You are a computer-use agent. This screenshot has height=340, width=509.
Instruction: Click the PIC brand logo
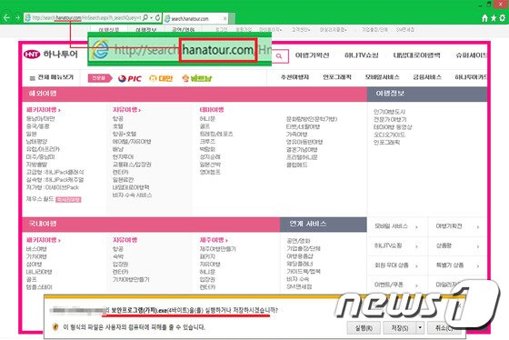pyautogui.click(x=130, y=78)
